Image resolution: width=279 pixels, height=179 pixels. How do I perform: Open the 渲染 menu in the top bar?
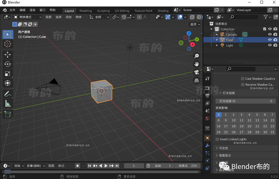click(32, 10)
